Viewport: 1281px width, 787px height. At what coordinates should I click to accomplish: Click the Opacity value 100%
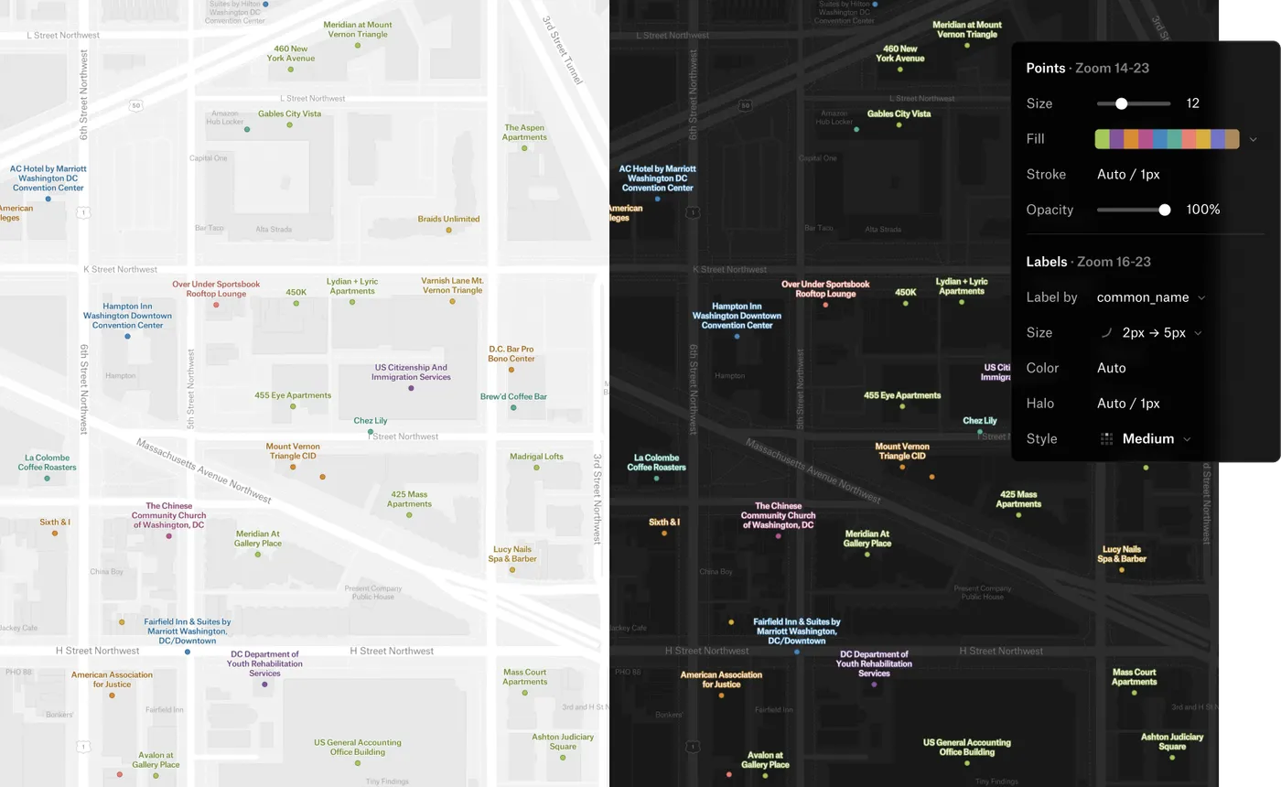[x=1203, y=210]
